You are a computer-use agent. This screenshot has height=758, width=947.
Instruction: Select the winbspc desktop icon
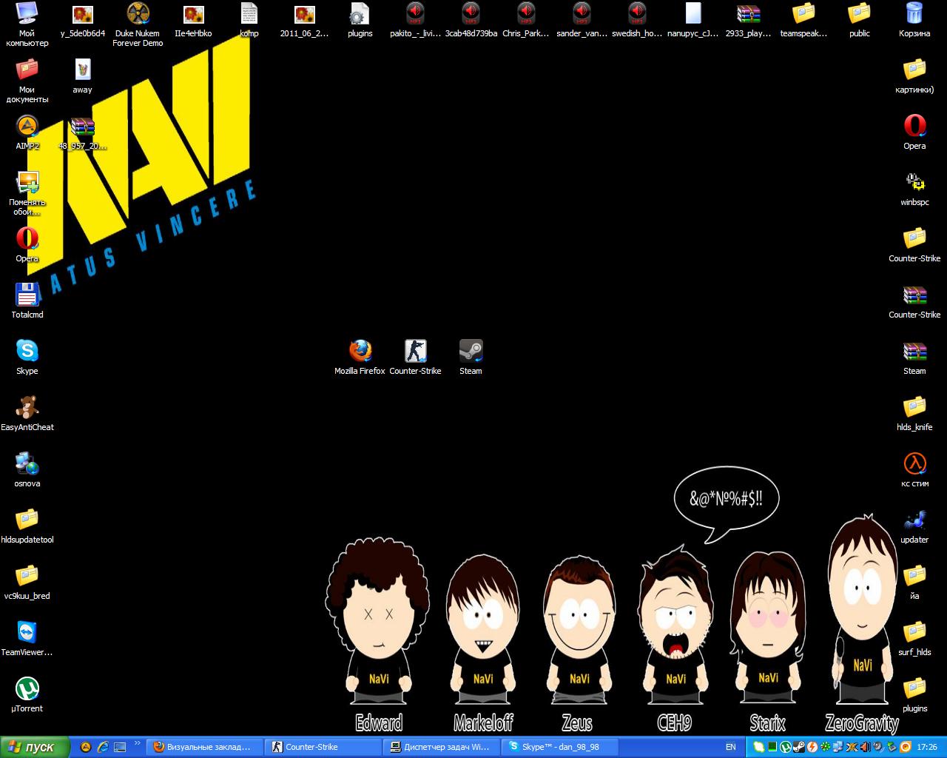pos(914,189)
